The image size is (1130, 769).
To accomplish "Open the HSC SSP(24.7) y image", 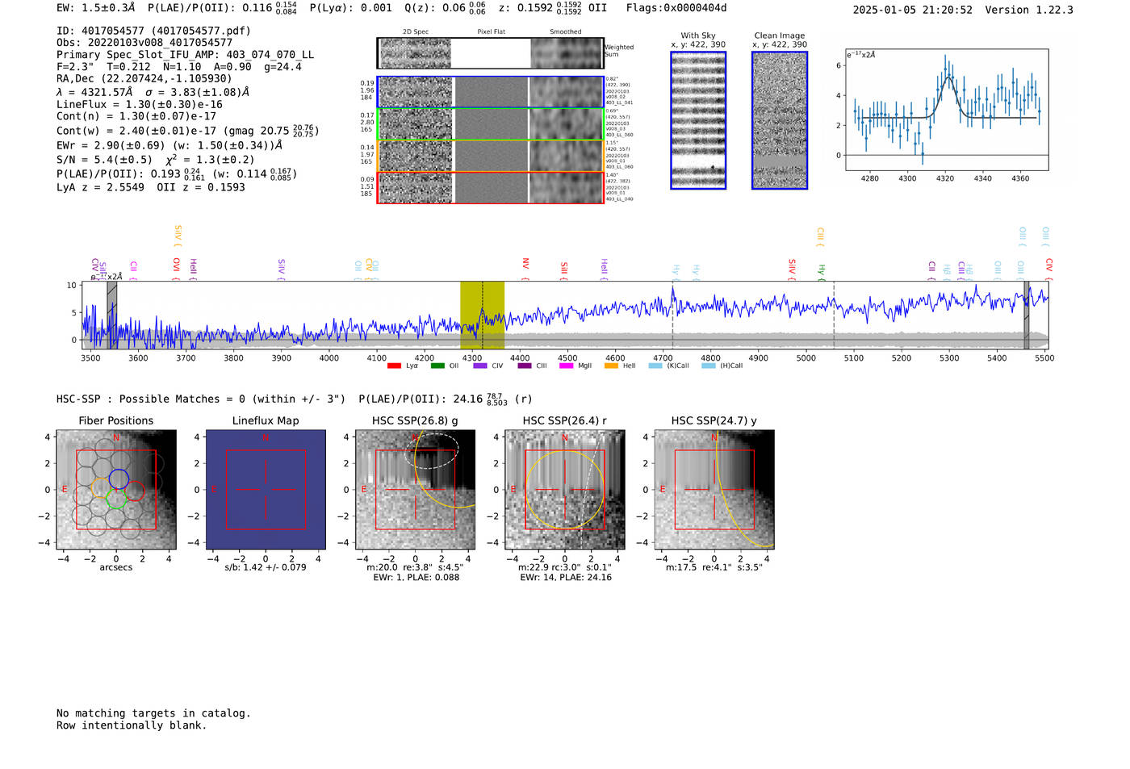I will [x=714, y=490].
